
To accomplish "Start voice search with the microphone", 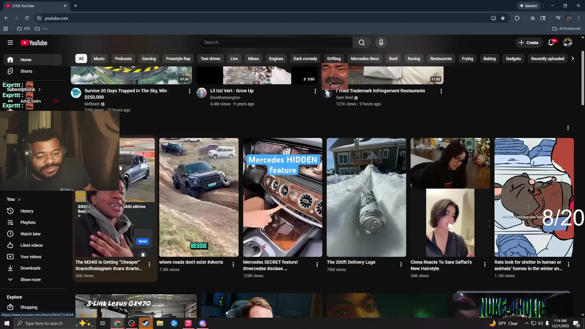I will point(381,42).
